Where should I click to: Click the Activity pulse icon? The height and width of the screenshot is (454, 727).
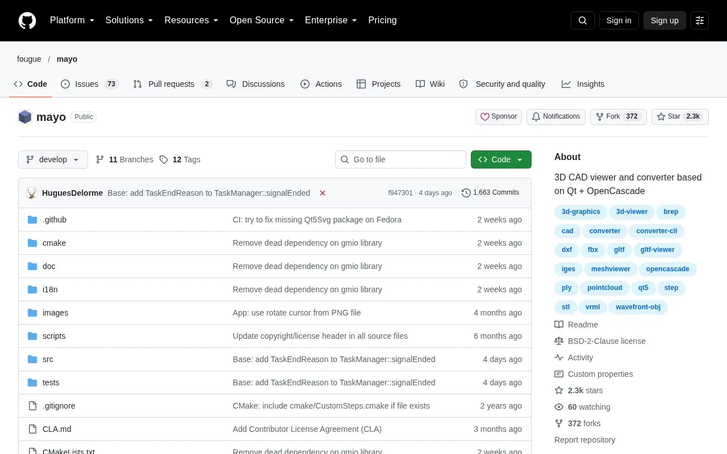coord(559,358)
